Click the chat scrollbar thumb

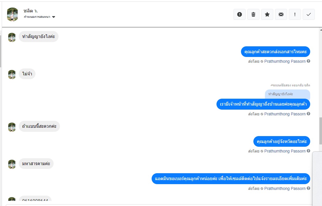pyautogui.click(x=321, y=131)
